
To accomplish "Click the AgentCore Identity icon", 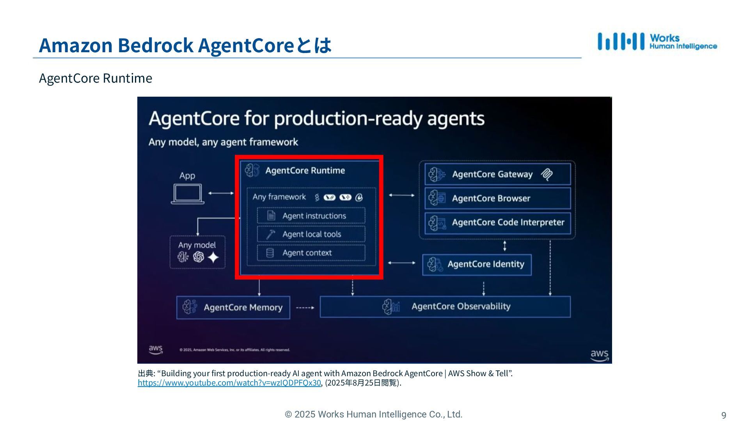I will coord(435,264).
